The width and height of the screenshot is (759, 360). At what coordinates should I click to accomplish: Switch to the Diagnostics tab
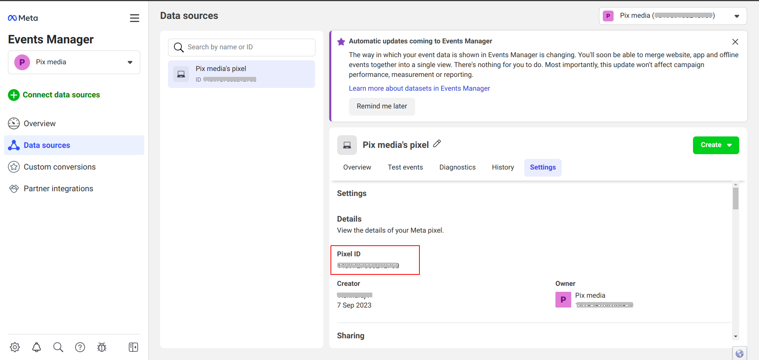457,168
